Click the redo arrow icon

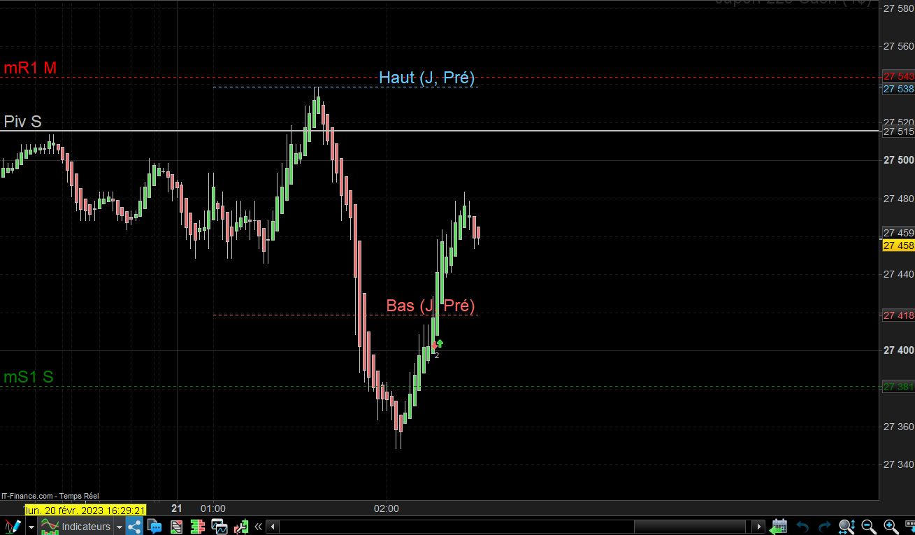(825, 526)
